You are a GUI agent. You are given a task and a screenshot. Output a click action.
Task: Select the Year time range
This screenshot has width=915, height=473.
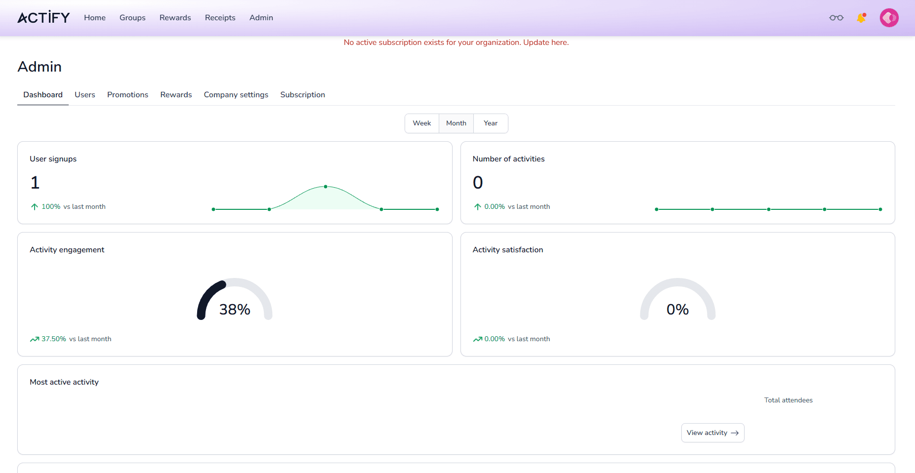(491, 123)
